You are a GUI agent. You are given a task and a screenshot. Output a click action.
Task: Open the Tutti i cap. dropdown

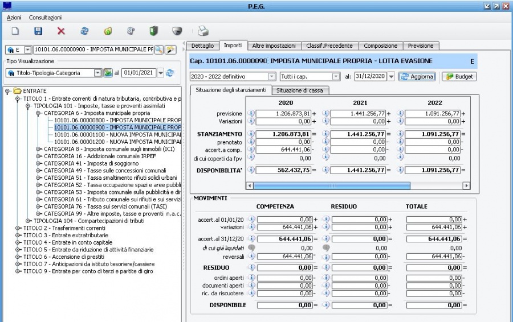pyautogui.click(x=336, y=76)
